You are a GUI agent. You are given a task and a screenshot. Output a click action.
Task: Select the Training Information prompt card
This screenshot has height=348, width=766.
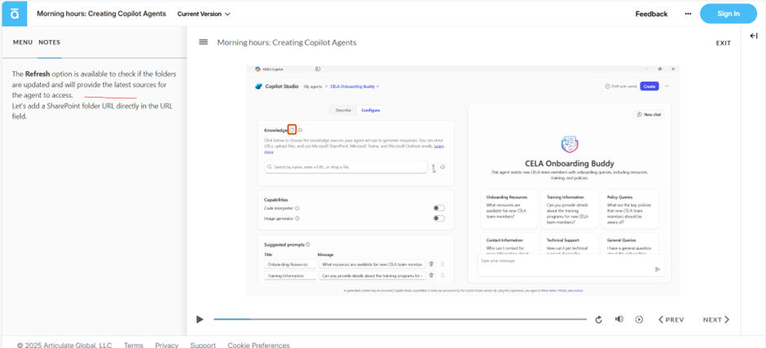pos(570,209)
